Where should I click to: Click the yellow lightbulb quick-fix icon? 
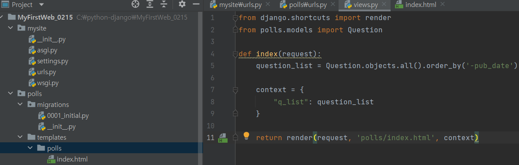246,136
